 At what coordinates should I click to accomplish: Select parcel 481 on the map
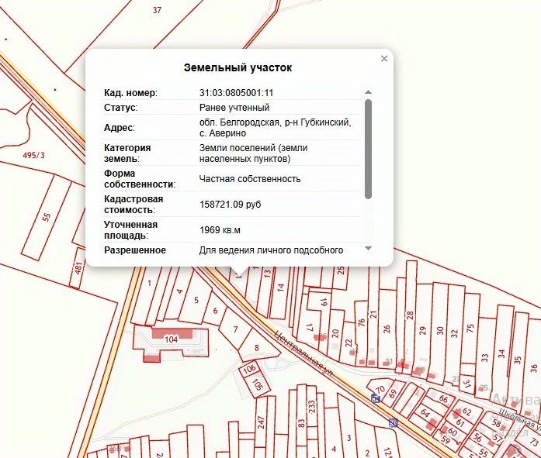tap(78, 268)
